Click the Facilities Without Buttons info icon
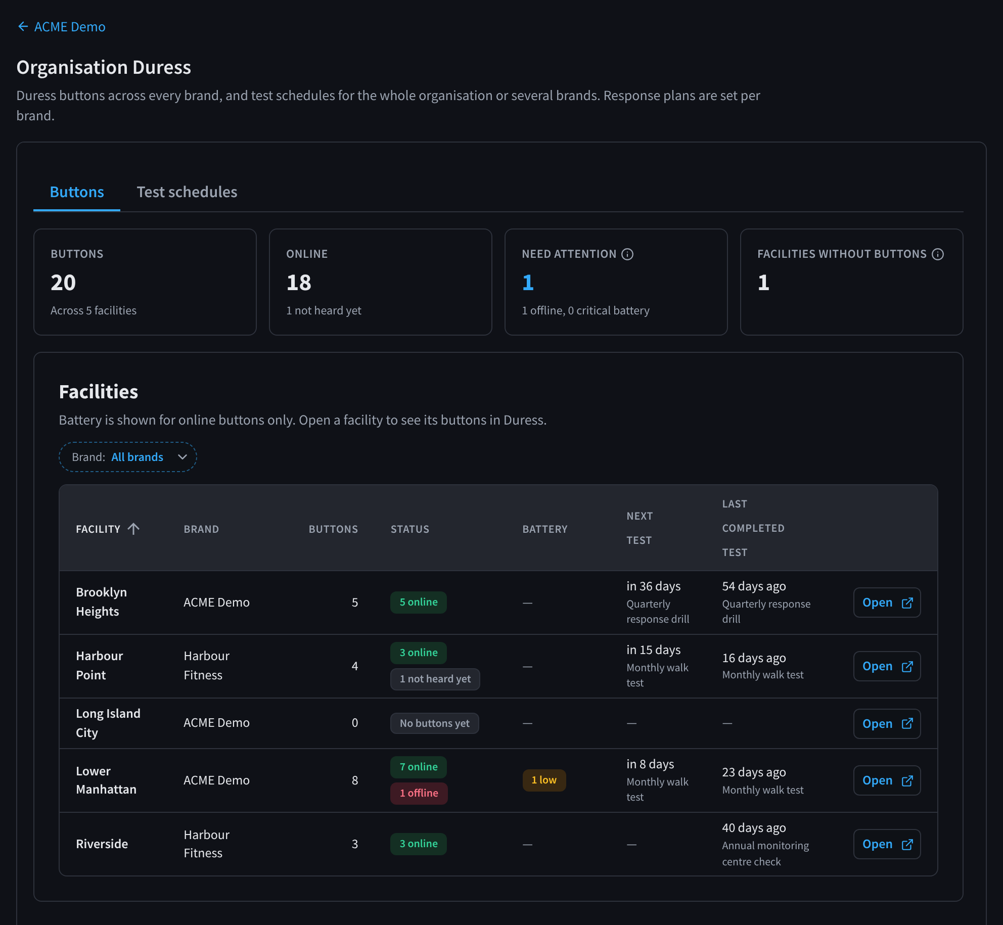Screen dimensions: 1003x925 point(938,254)
